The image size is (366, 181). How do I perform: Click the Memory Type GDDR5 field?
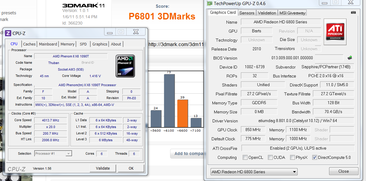(259, 103)
